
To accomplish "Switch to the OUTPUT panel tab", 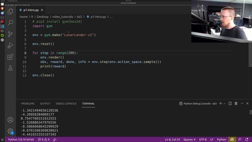I will [45, 103].
